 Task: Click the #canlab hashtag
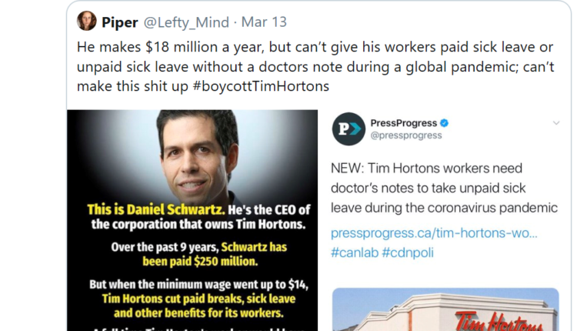(x=354, y=252)
